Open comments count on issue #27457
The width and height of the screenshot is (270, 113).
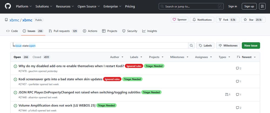pos(238,82)
